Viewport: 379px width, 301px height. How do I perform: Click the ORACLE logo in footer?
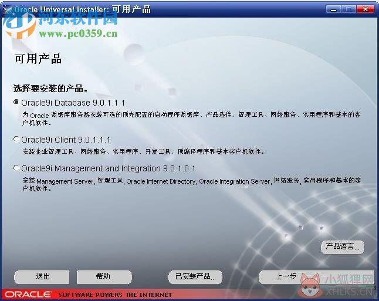pos(28,294)
